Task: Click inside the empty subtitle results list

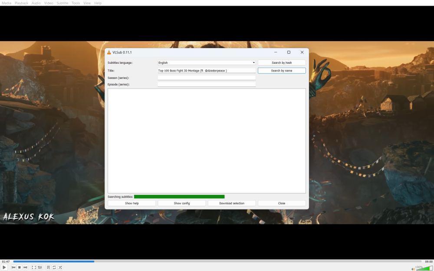Action: pyautogui.click(x=207, y=141)
